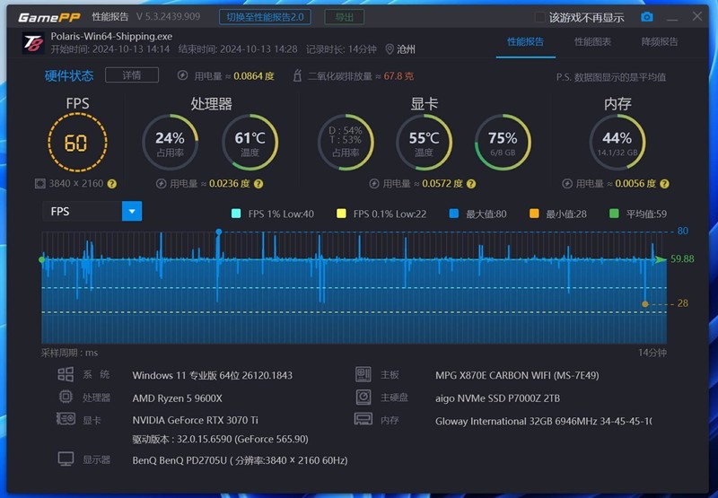Click the 显示器 monitor icon
Viewport: 718px width, 498px height.
[x=66, y=459]
